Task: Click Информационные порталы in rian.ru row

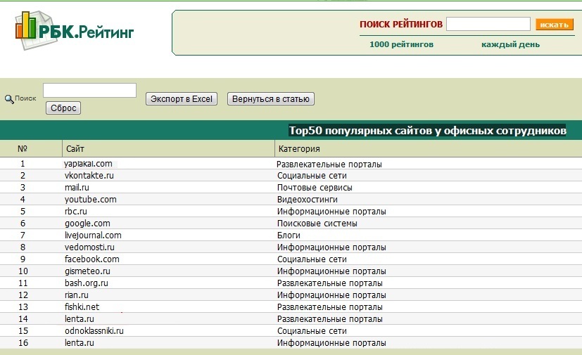Action: (x=331, y=295)
